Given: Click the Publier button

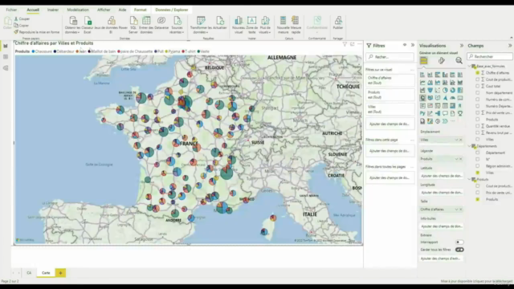Looking at the screenshot, I should coord(338,23).
